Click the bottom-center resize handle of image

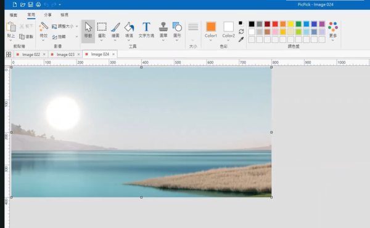click(141, 197)
